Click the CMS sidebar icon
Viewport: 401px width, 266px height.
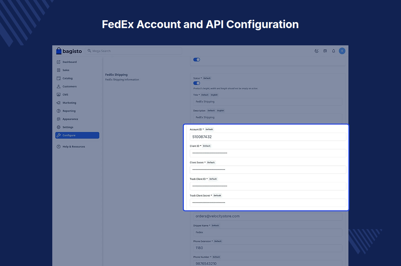click(59, 95)
